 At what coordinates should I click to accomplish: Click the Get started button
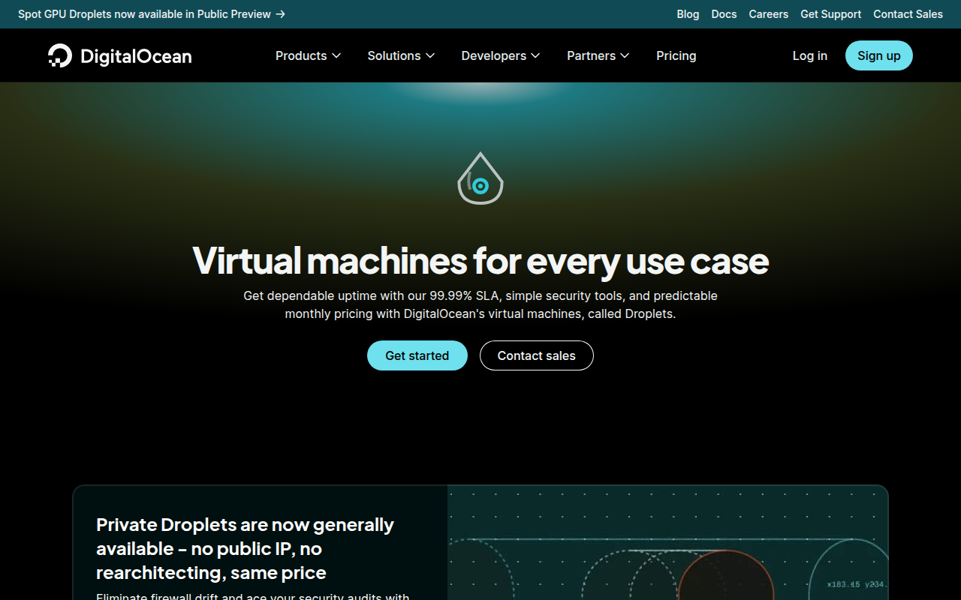[x=417, y=355]
